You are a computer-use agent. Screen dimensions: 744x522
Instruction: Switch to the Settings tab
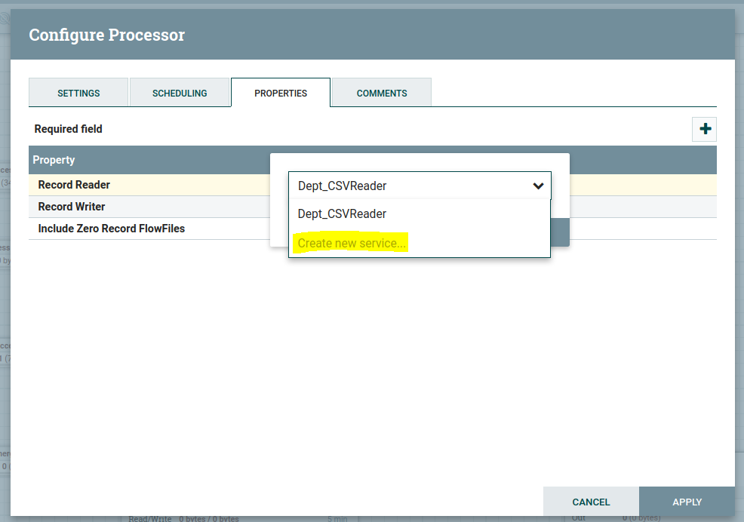point(78,93)
